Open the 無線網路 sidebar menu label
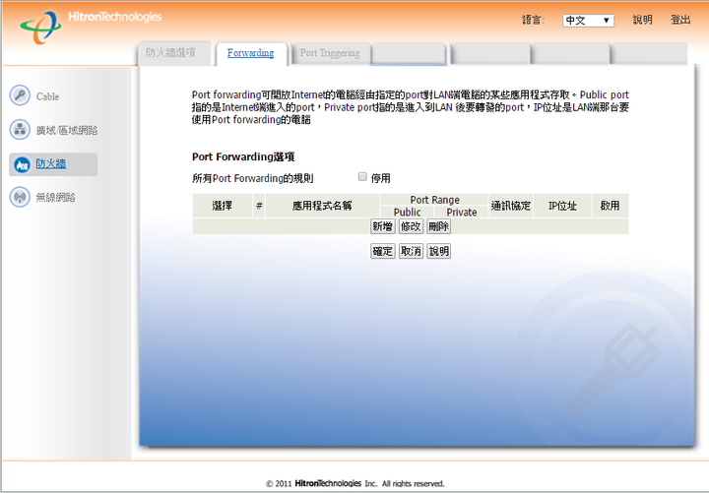The height and width of the screenshot is (493, 709). pos(55,197)
